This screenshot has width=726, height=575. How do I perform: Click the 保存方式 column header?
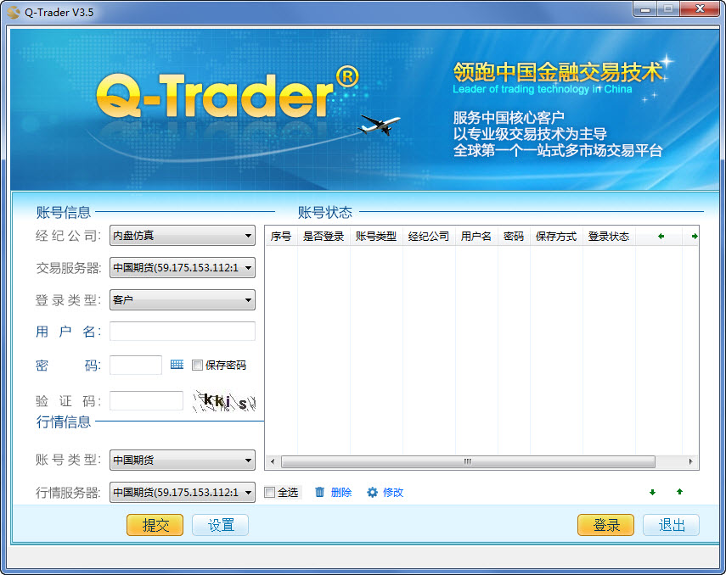coord(556,237)
